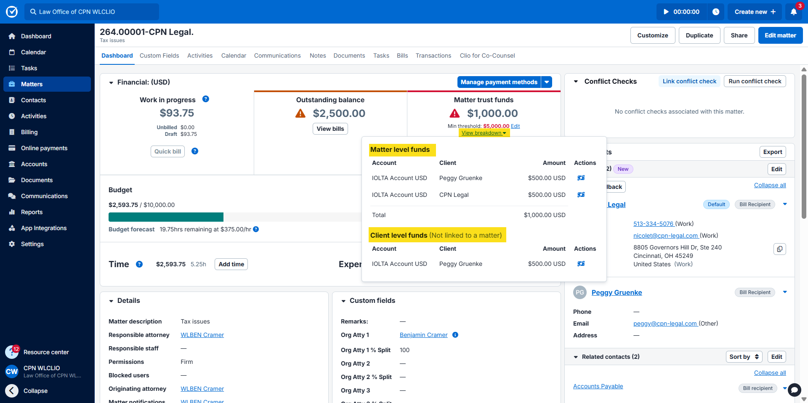Open the Sort by dropdown
Viewport: 808px width, 403px height.
coord(744,357)
